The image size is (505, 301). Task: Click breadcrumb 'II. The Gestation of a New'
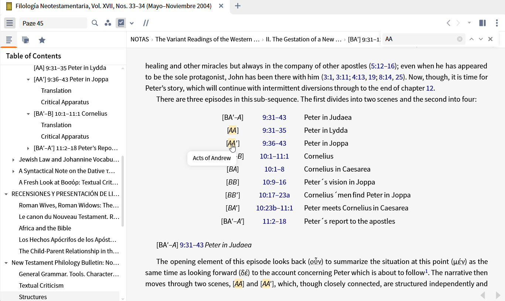(x=304, y=39)
